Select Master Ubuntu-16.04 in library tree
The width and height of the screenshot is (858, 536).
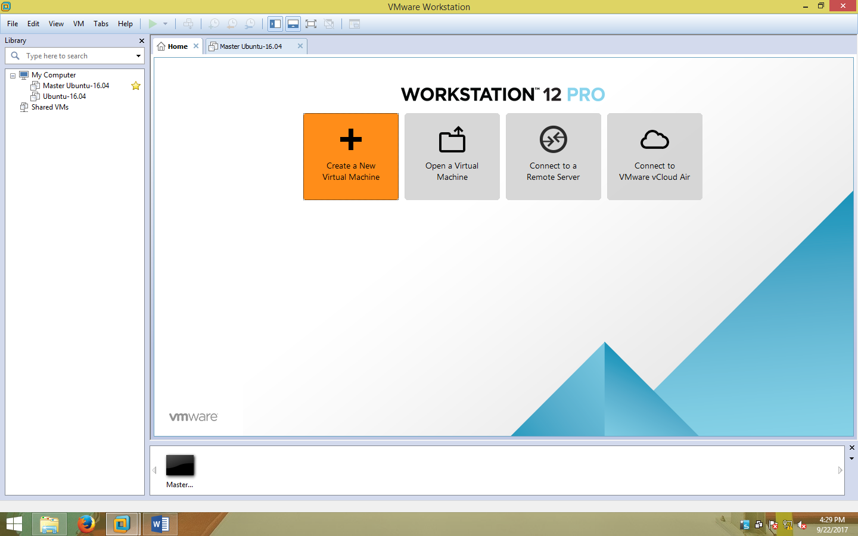tap(76, 86)
